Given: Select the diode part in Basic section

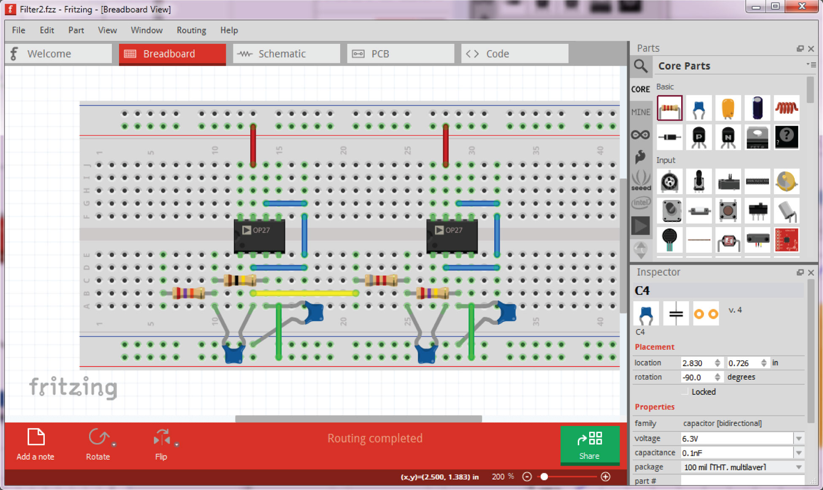Looking at the screenshot, I should (x=669, y=137).
